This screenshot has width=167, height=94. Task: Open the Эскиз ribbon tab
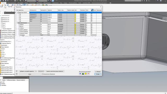[x=26, y=3]
